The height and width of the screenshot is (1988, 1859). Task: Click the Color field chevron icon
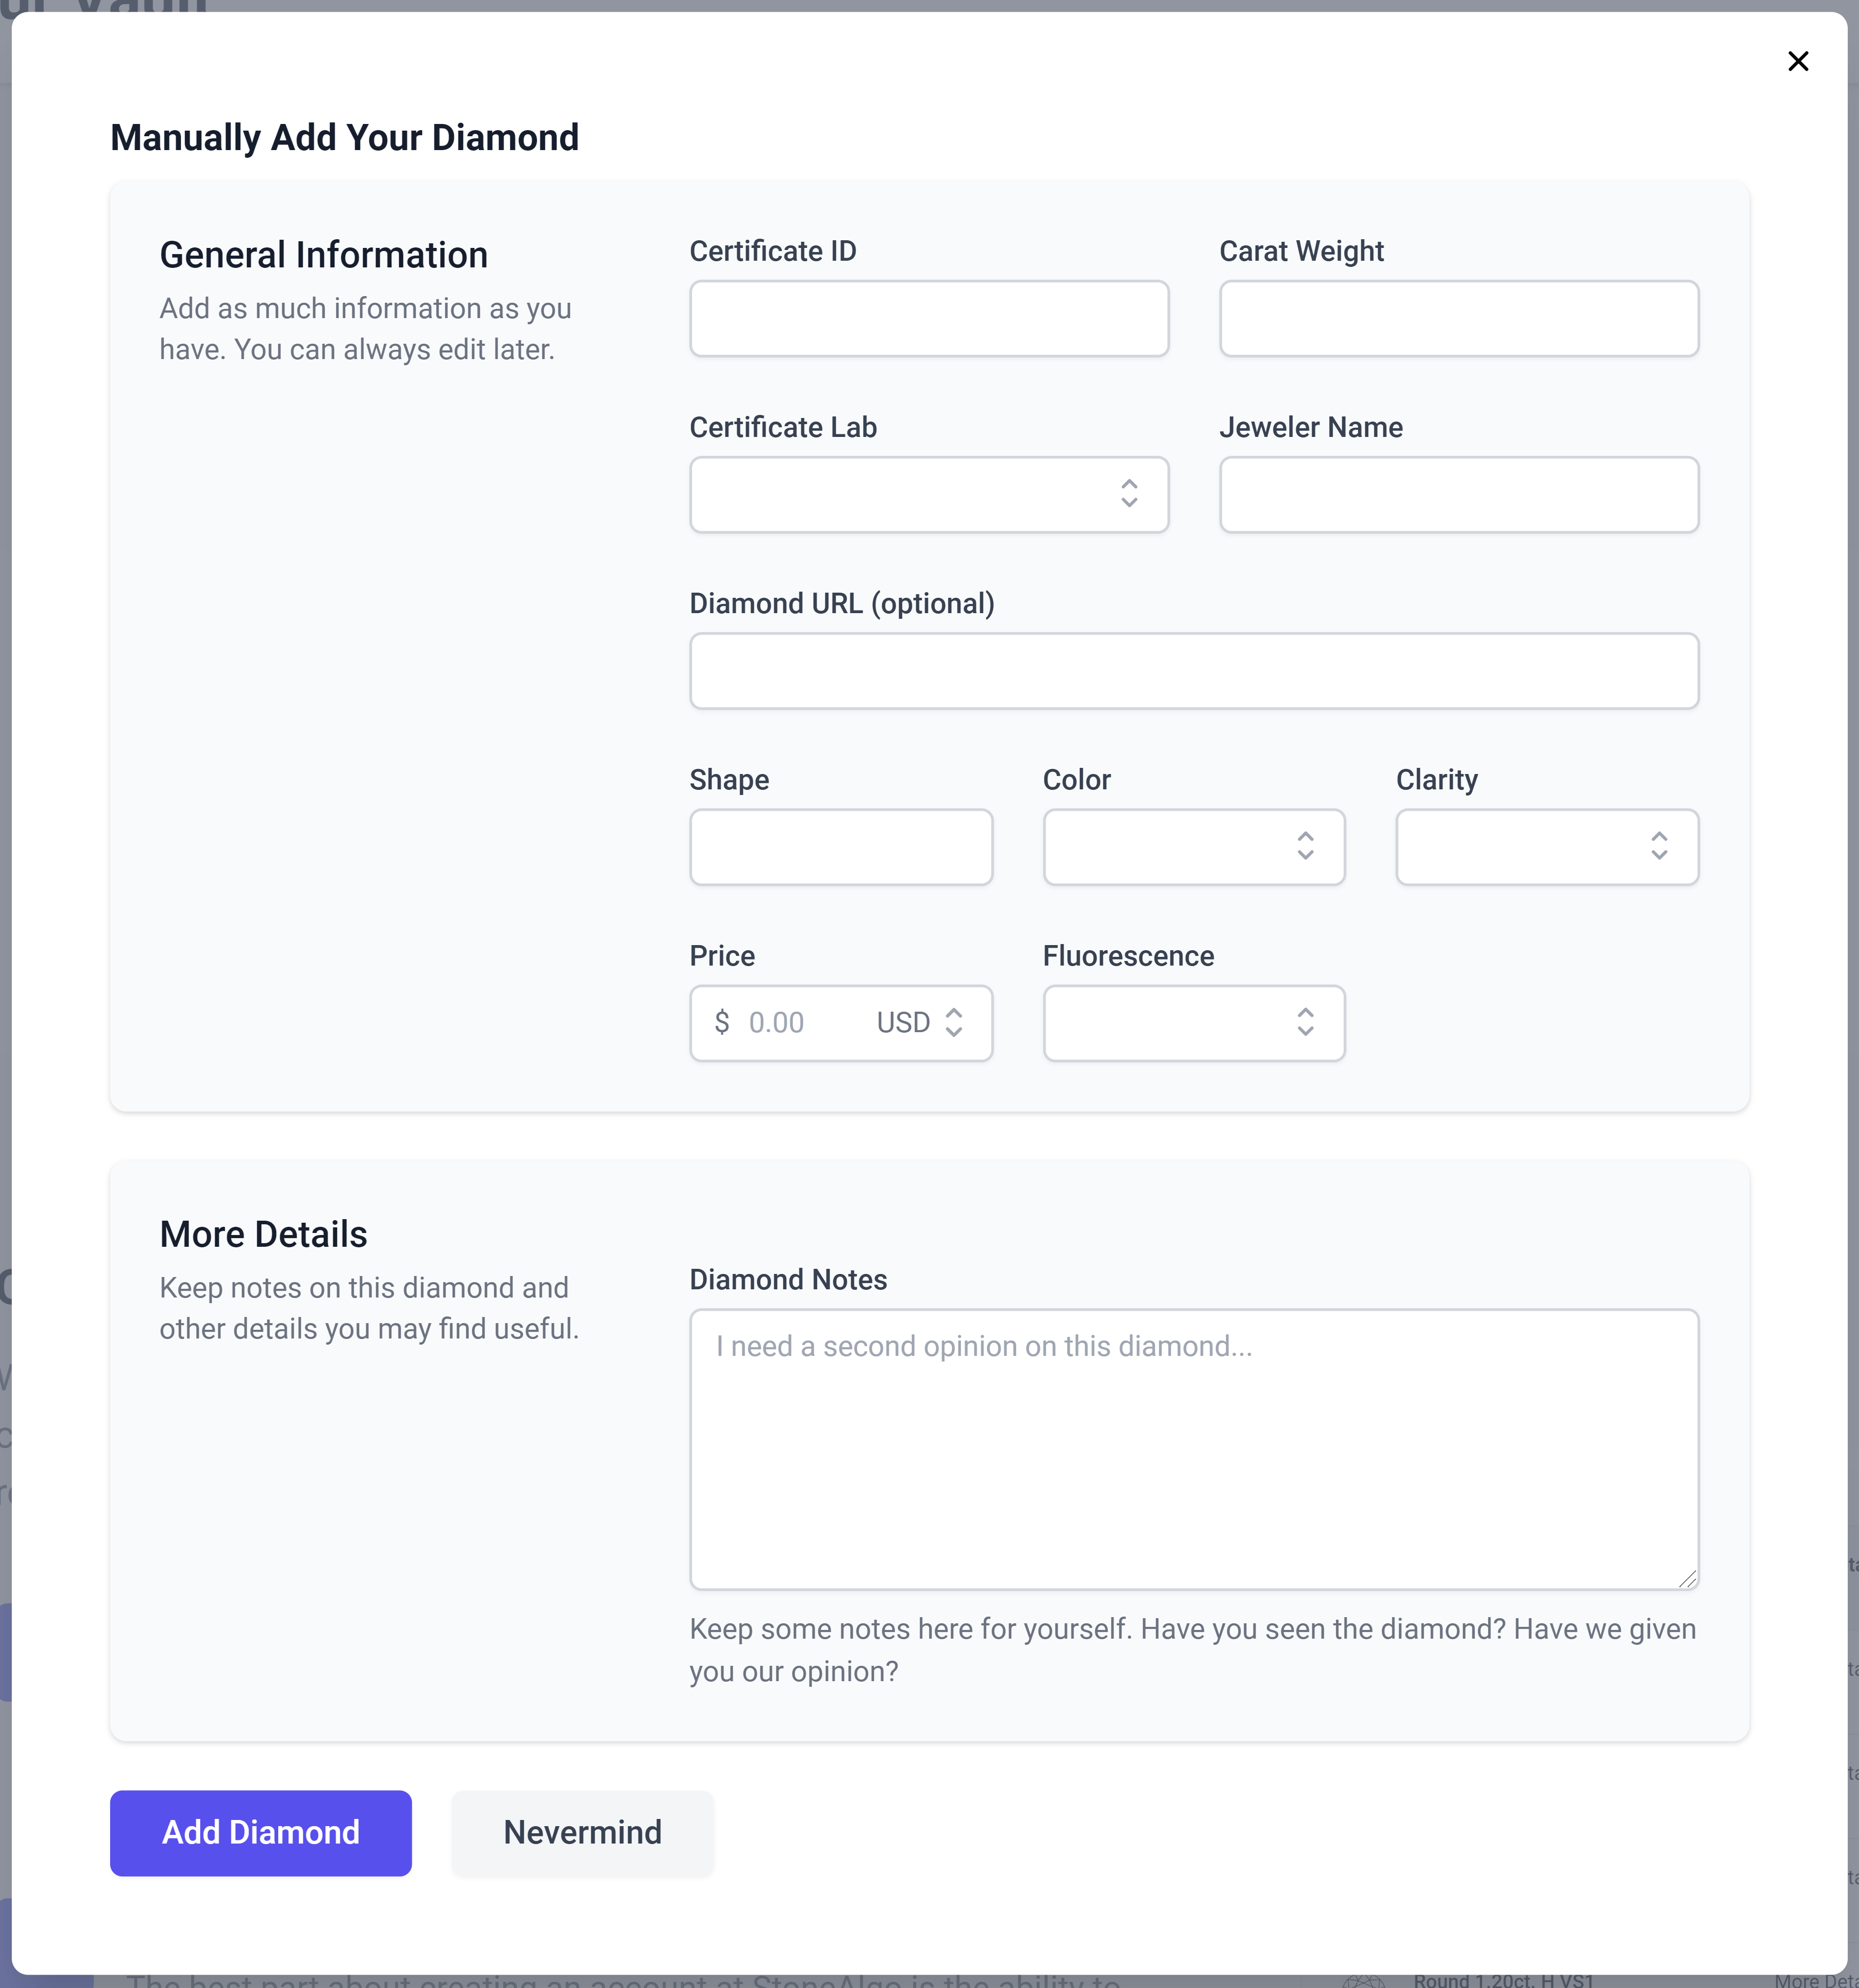(1305, 846)
